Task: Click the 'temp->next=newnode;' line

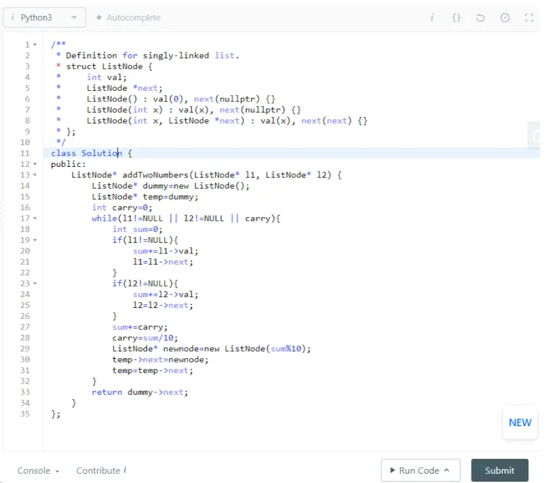Action: (160, 359)
